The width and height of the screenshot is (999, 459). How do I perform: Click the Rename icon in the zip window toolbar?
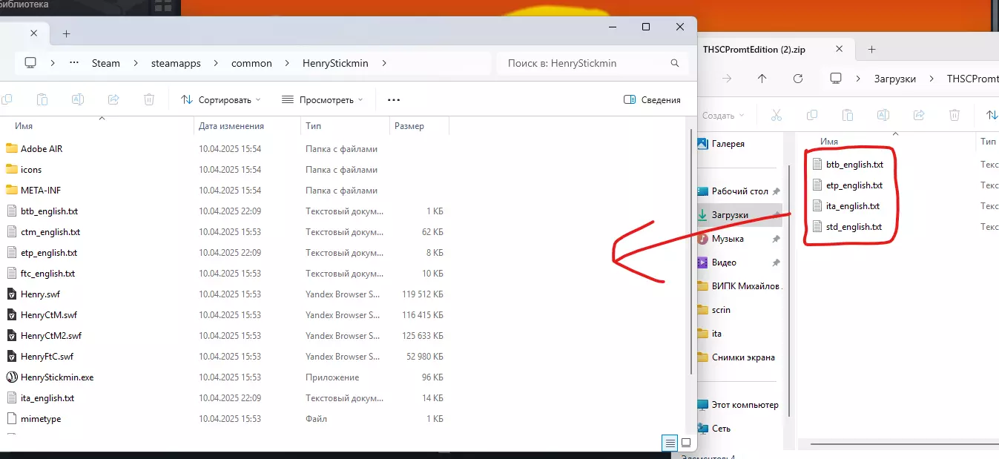[883, 115]
